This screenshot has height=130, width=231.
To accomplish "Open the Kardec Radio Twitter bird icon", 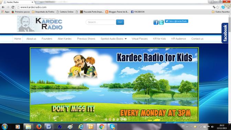I will tap(161, 22).
